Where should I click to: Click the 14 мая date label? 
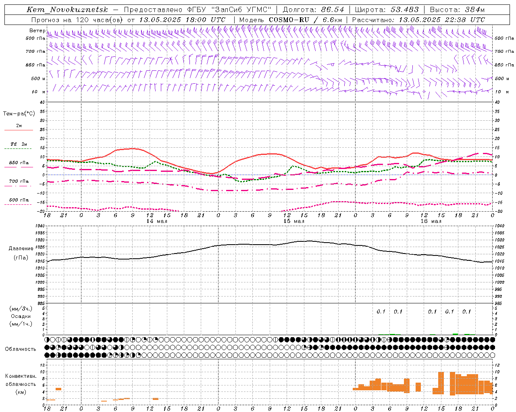pyautogui.click(x=157, y=221)
